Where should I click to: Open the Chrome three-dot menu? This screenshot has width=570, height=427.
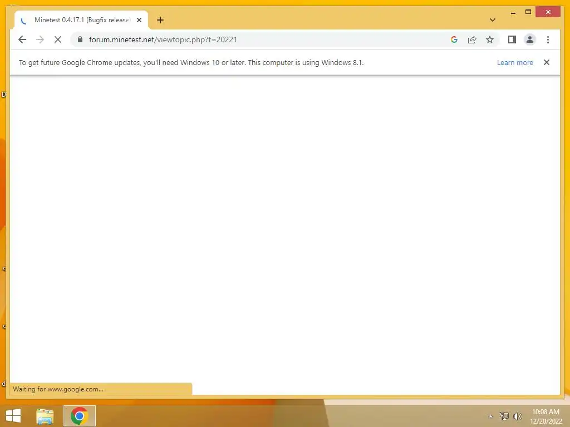[548, 39]
